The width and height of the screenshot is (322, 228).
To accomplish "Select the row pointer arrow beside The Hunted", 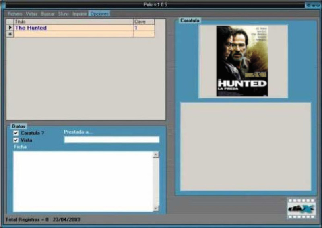I will click(x=10, y=28).
